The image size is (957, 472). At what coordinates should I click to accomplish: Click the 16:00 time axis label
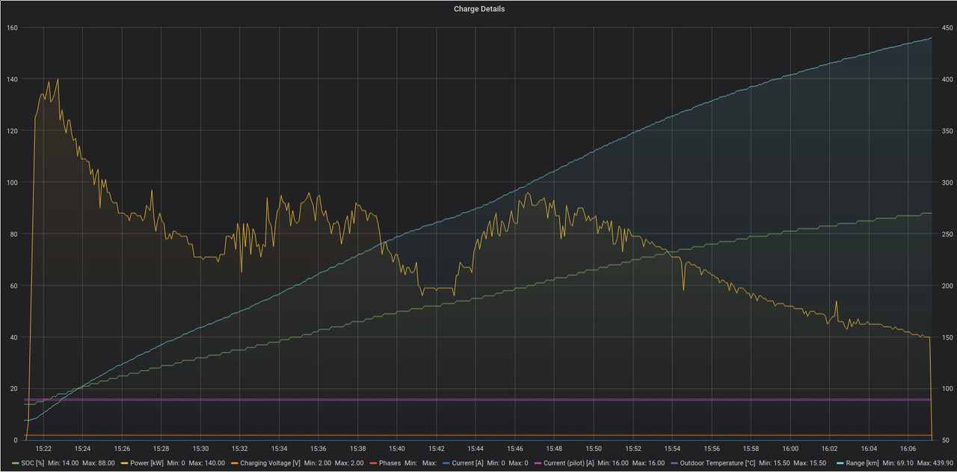[790, 449]
